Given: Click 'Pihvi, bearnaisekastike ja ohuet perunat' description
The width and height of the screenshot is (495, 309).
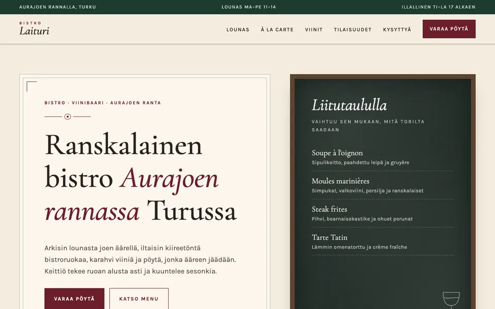Looking at the screenshot, I should pyautogui.click(x=362, y=219).
